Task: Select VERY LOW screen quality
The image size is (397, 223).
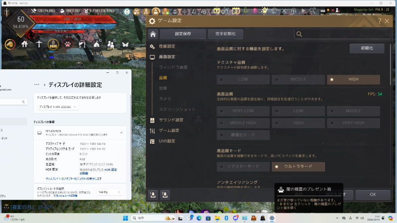Action: click(243, 111)
